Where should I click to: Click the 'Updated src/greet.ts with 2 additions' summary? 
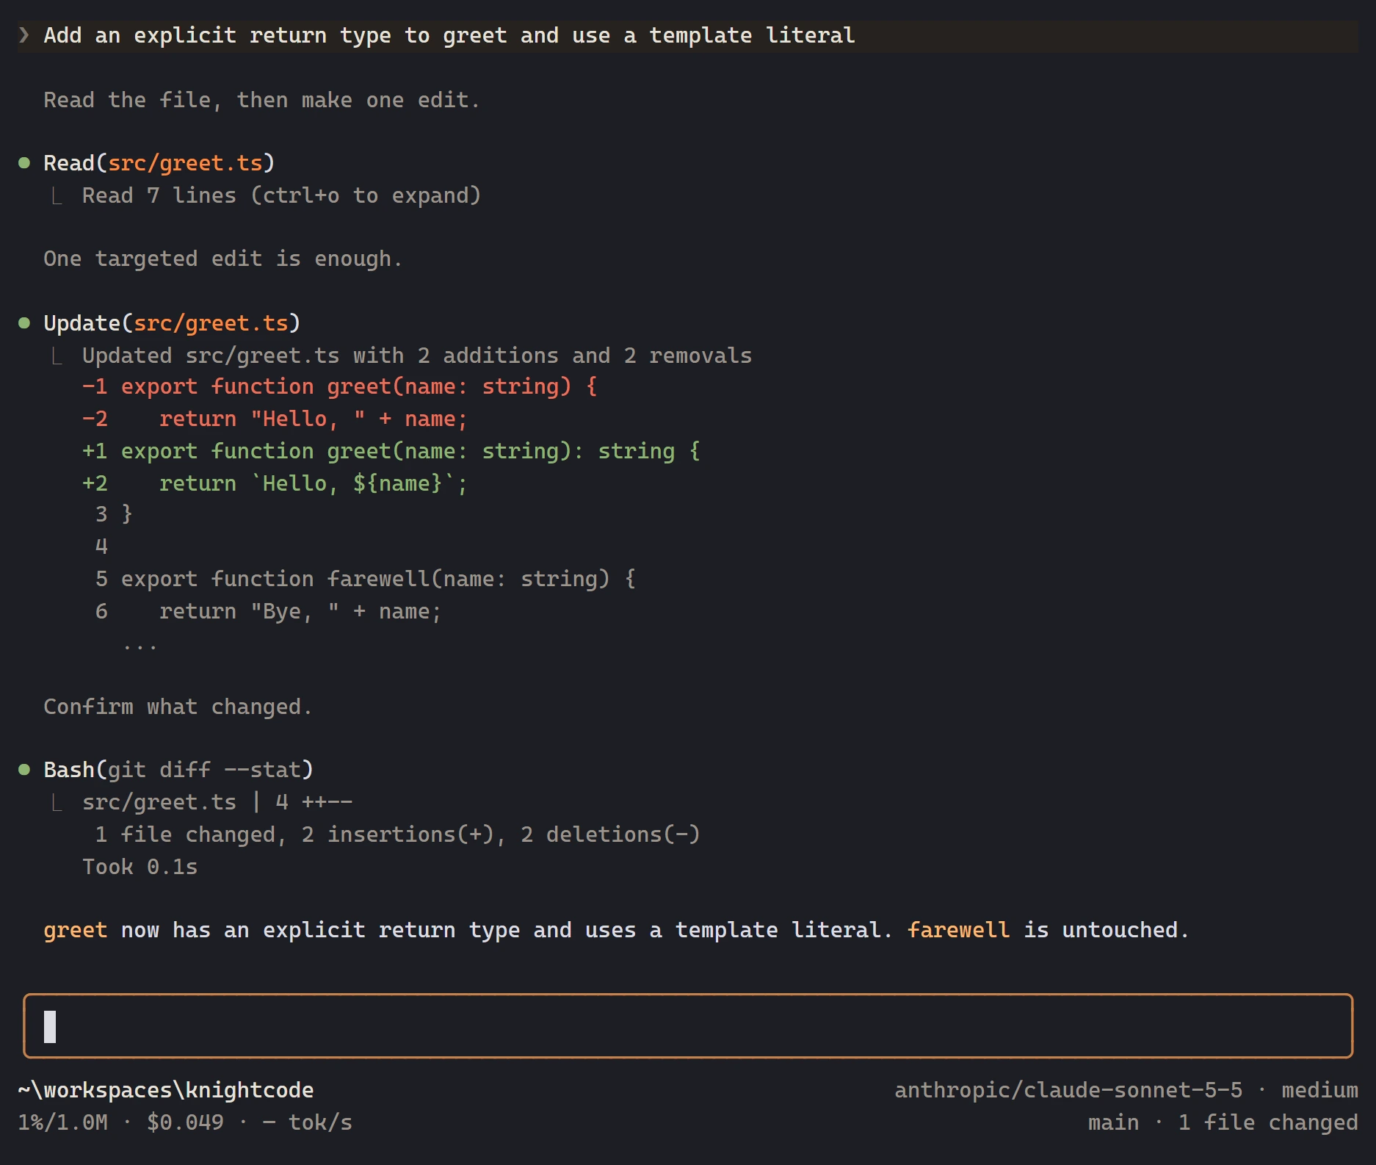[x=417, y=356]
